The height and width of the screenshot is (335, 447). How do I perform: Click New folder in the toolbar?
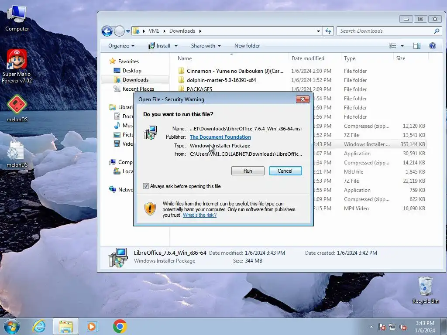[247, 45]
